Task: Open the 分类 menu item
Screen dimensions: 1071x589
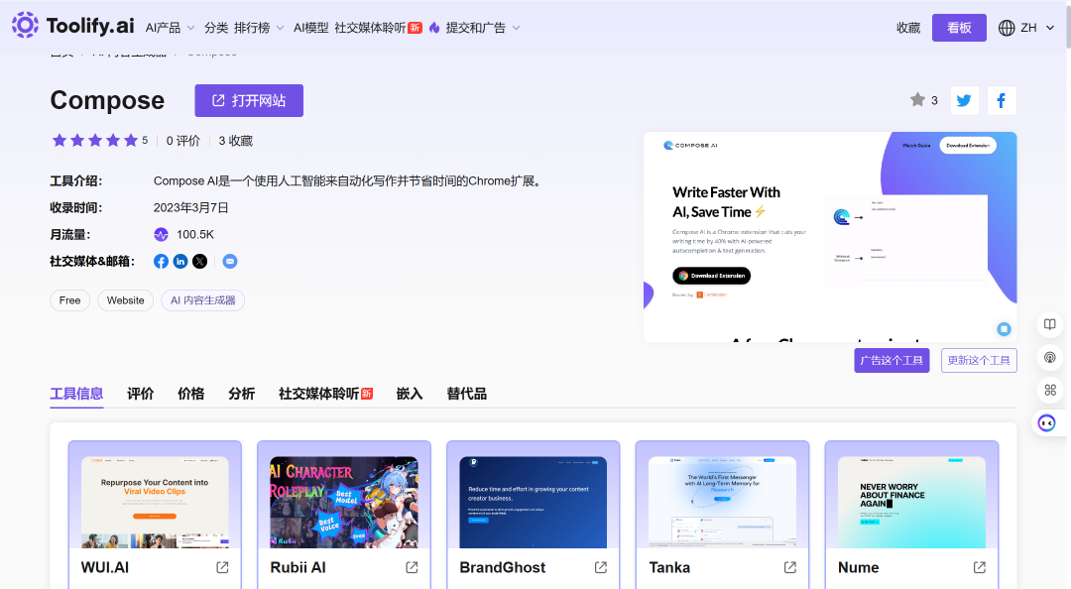Action: coord(216,28)
